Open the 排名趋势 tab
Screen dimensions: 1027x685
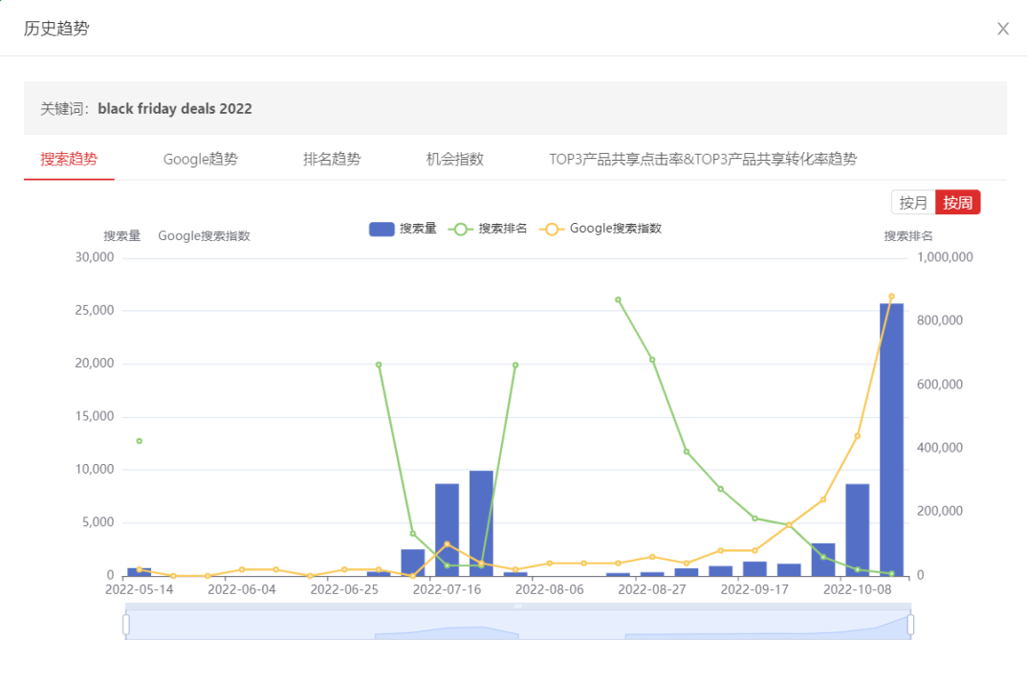tap(332, 159)
